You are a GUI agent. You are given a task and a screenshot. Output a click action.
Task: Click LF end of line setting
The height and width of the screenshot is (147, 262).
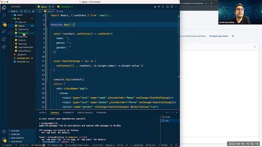(x=126, y=145)
